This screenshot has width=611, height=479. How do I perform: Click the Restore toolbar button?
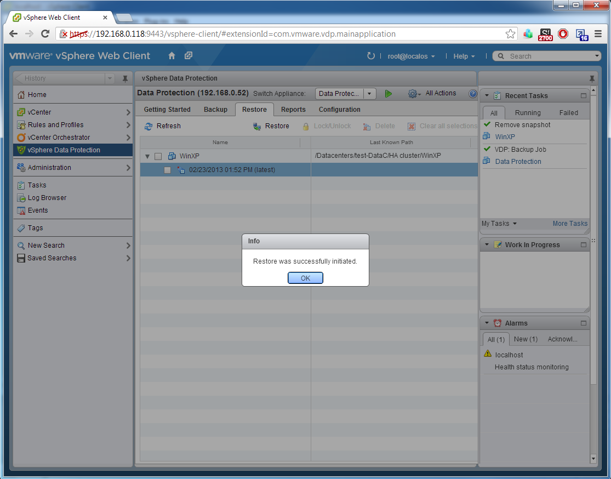271,126
